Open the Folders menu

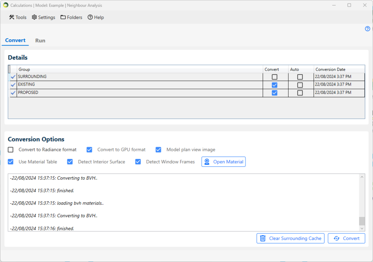(x=71, y=17)
